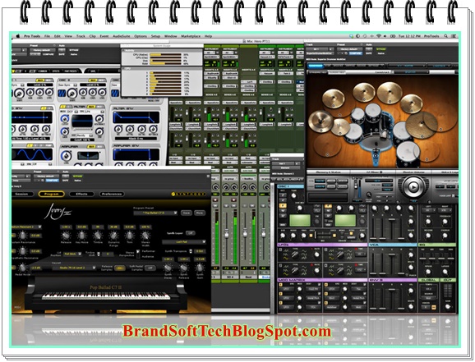
Task: Click the Pedal Noise knob in Ivory
Action: pyautogui.click(x=22, y=268)
